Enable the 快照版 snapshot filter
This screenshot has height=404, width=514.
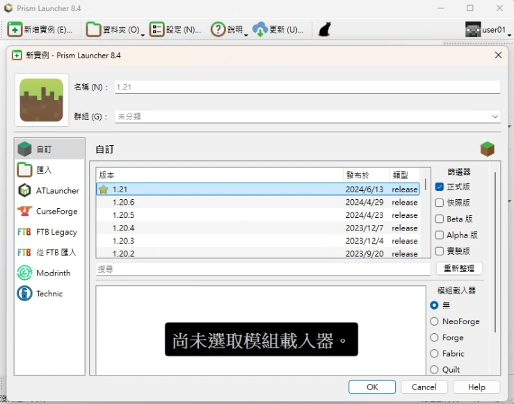click(x=440, y=203)
